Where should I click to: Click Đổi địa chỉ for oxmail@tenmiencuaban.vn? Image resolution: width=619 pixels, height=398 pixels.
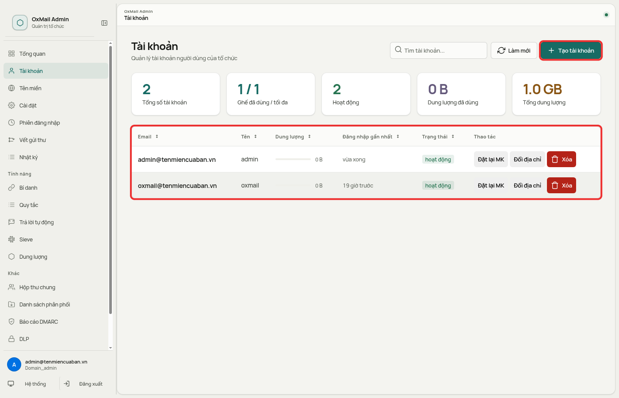point(527,185)
